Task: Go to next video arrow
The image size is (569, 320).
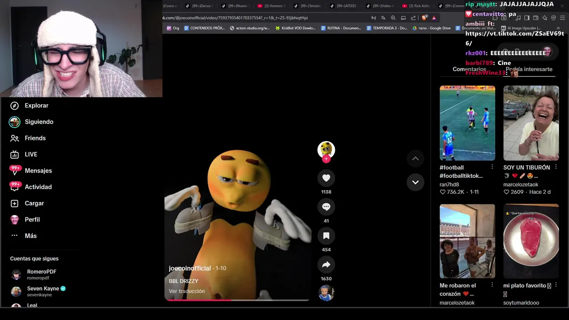Action: click(x=415, y=182)
